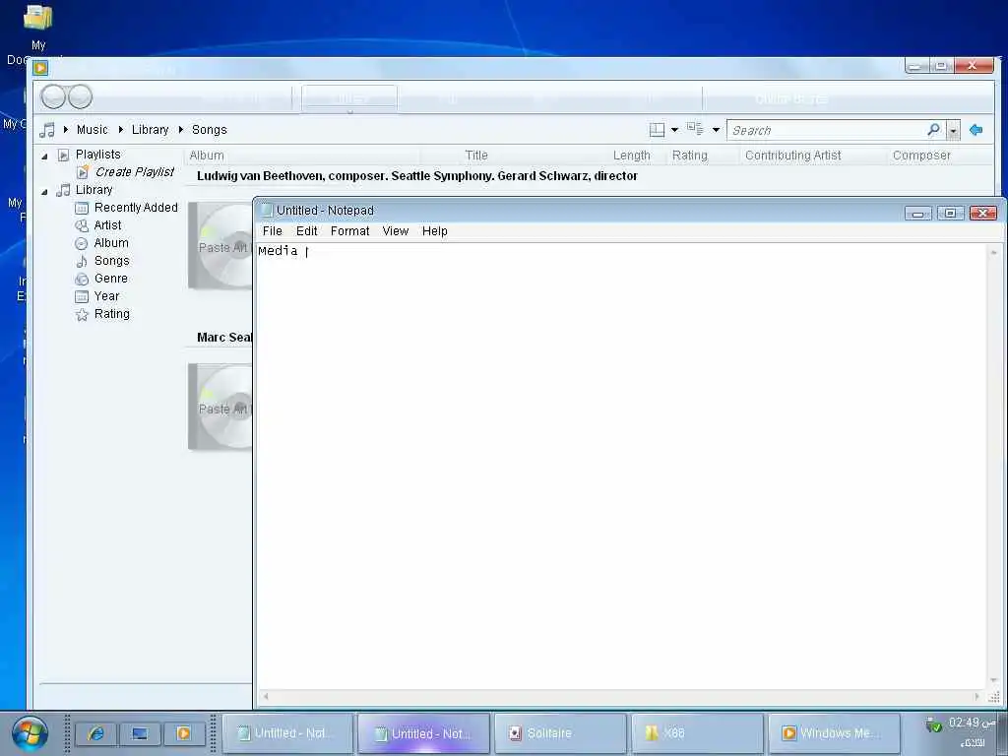Switch to Solitaire taskbar button

pos(560,732)
